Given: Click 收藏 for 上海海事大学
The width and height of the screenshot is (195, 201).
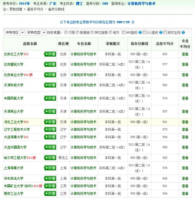Looking at the screenshot, I should point(50,168).
